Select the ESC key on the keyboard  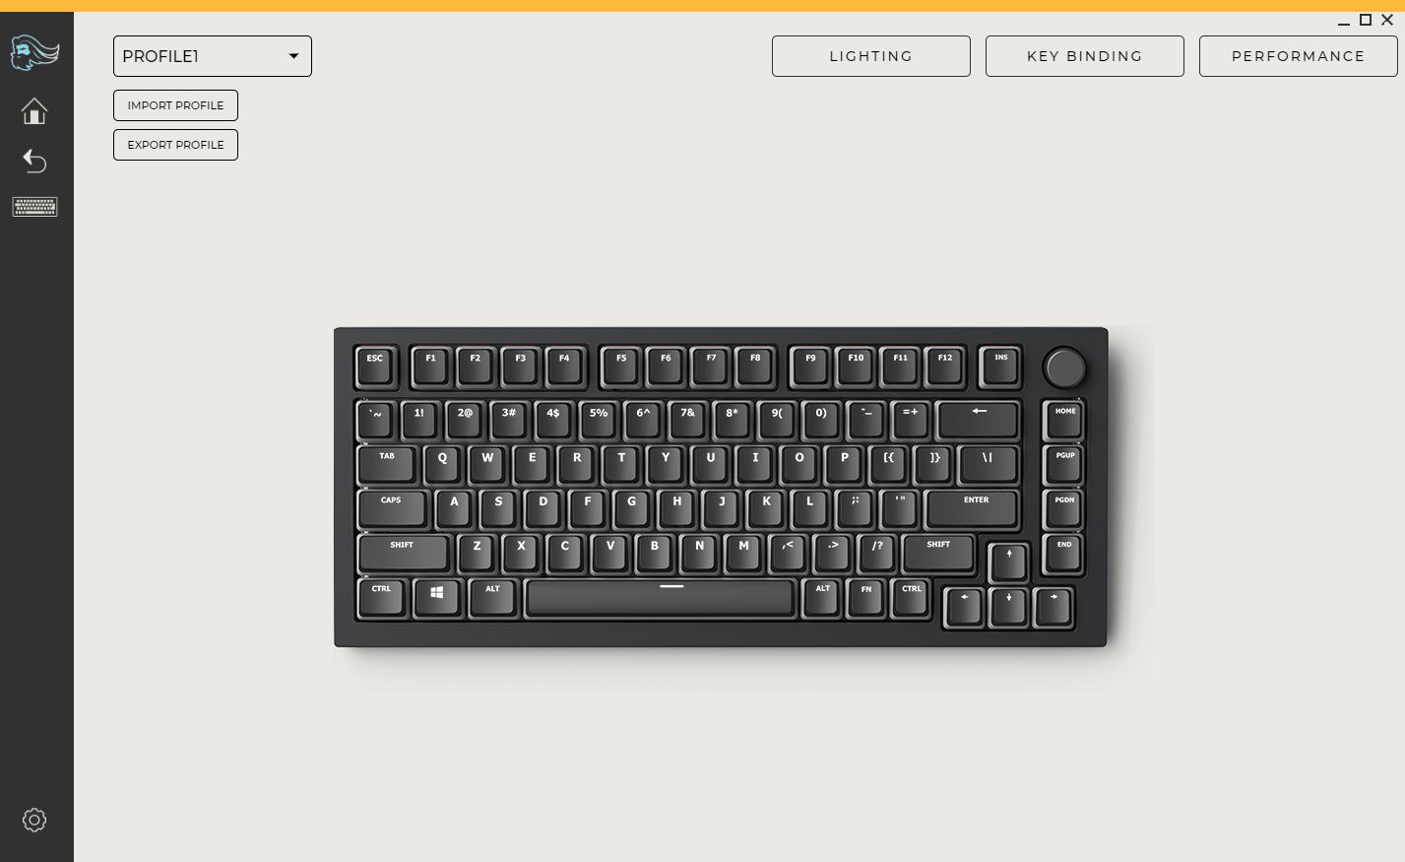click(376, 366)
